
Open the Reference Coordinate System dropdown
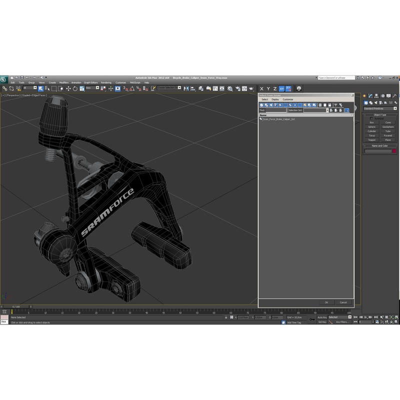click(x=90, y=87)
